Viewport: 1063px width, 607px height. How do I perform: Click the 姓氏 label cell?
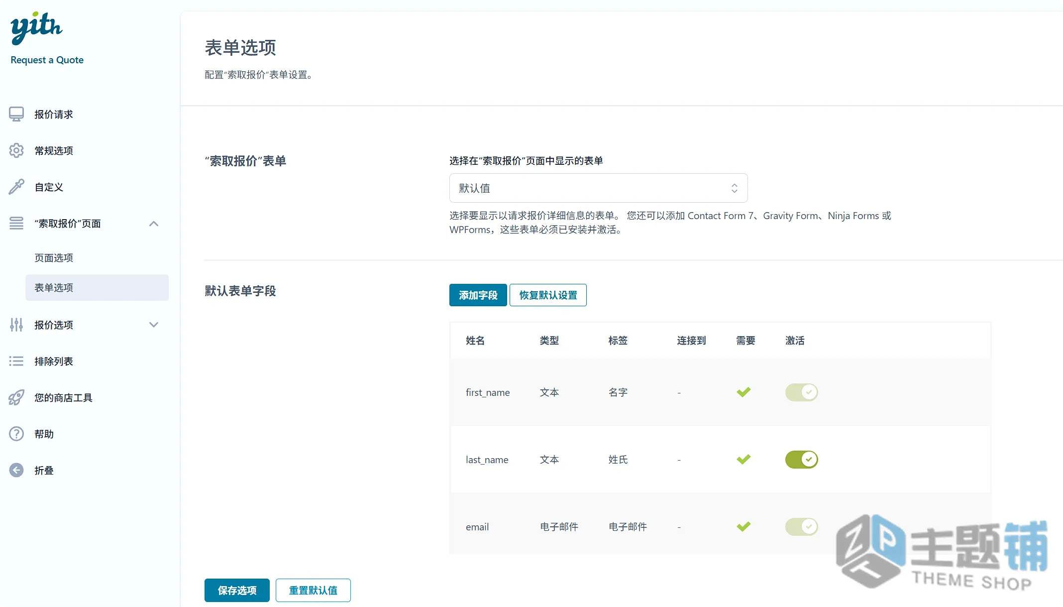click(x=618, y=460)
